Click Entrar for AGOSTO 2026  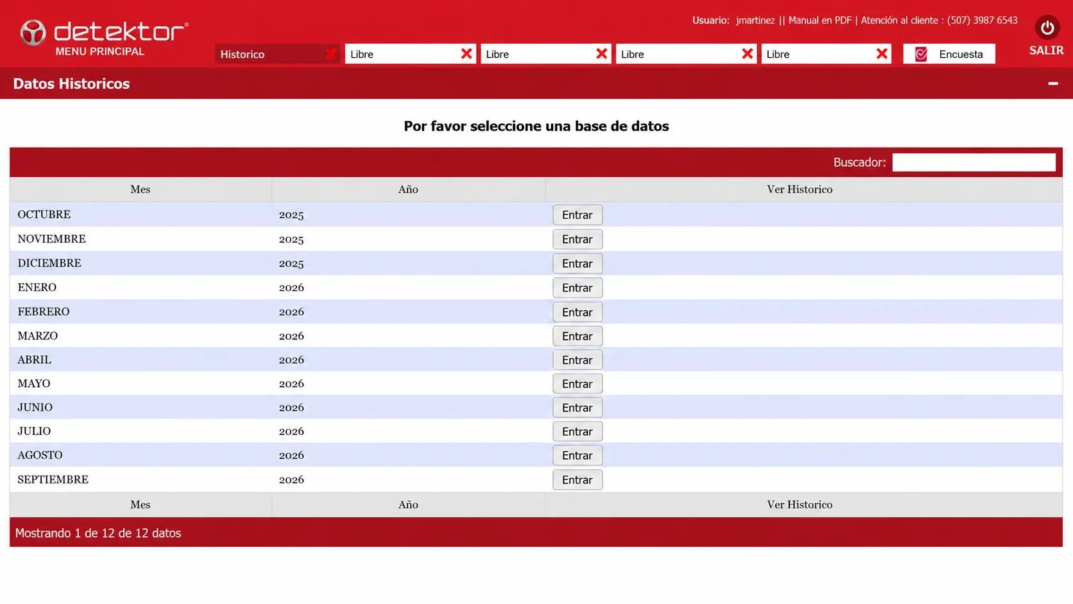click(x=578, y=456)
